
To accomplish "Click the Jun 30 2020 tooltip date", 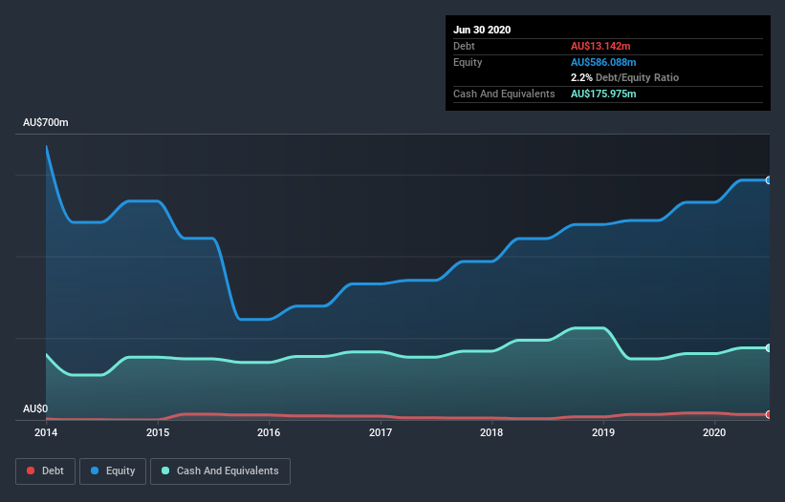I will point(482,30).
